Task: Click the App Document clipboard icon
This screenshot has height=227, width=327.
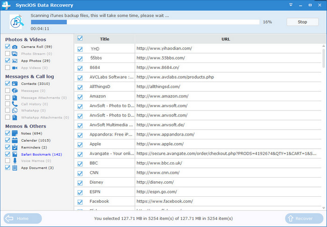Action: tap(14, 168)
